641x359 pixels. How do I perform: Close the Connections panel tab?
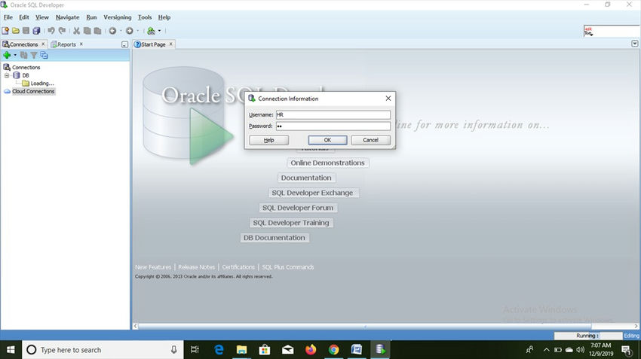coord(43,44)
